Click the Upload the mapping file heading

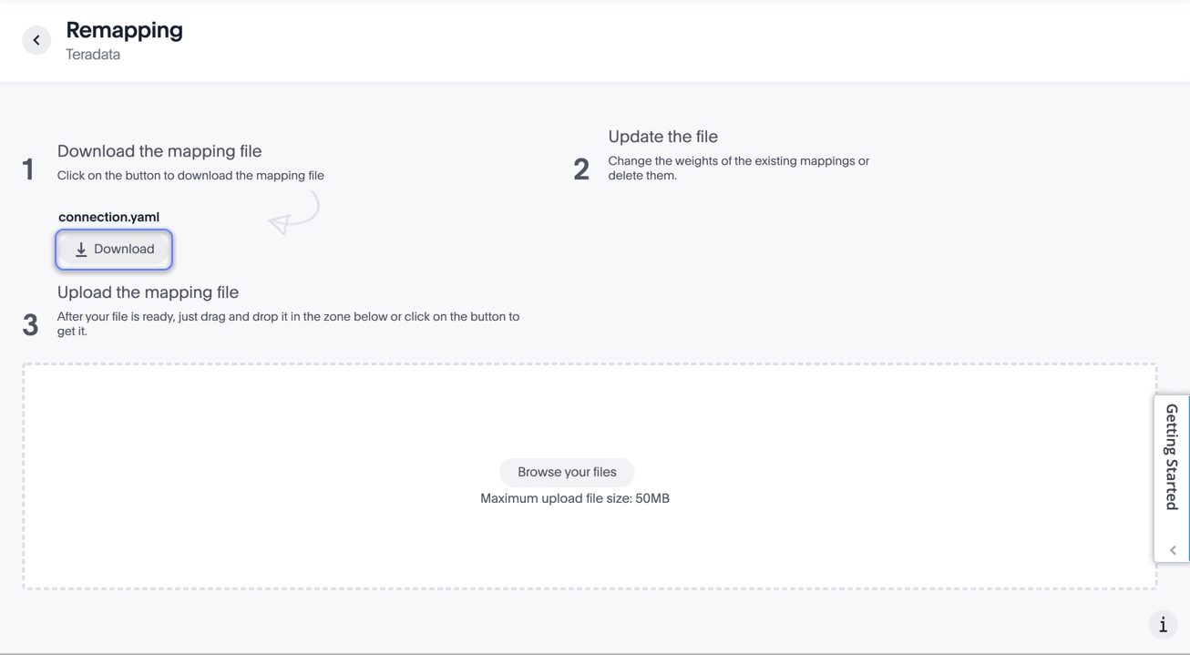[x=148, y=292]
